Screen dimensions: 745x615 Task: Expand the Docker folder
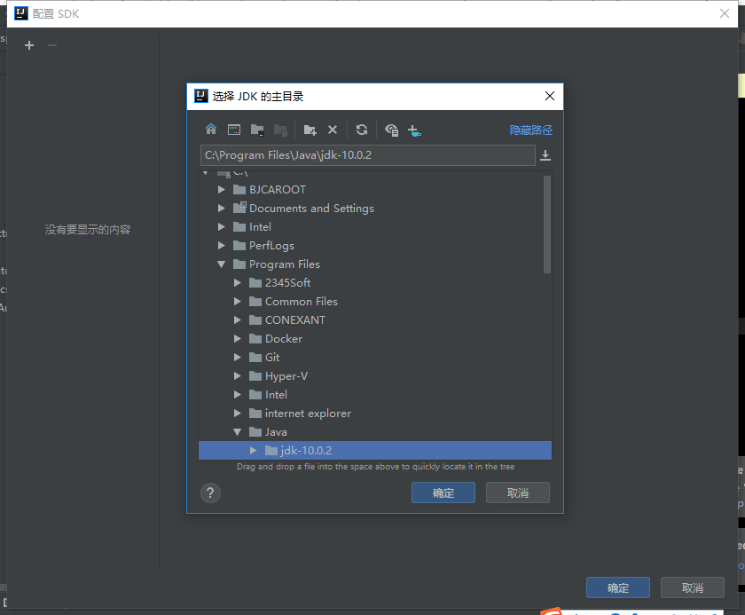[238, 339]
